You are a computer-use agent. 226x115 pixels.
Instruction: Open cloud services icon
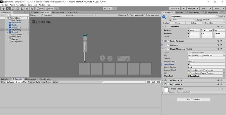[x=184, y=9]
